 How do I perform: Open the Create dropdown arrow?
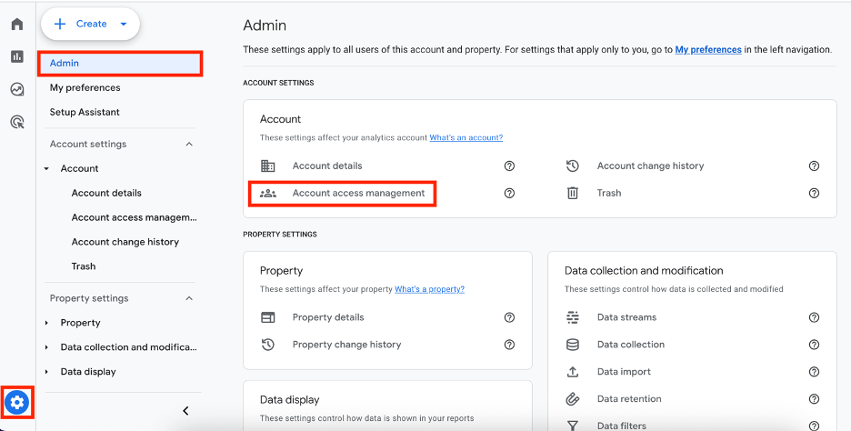124,24
